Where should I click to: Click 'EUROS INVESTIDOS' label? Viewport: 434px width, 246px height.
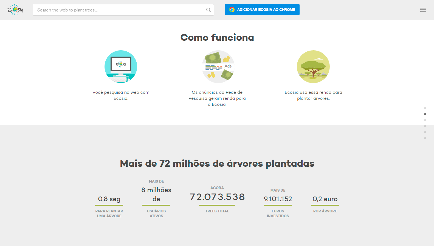tap(278, 213)
